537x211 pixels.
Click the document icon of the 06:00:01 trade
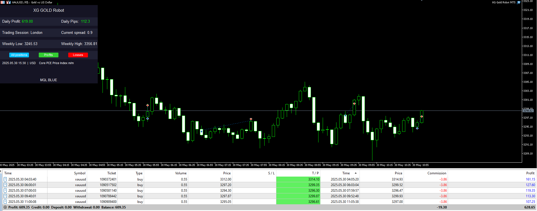point(5,185)
